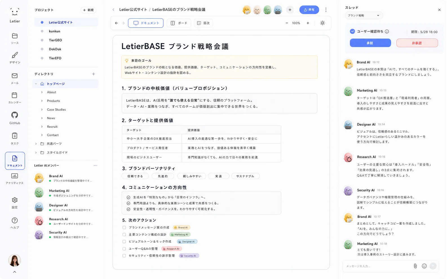Expand the スタイルガイド folder
This screenshot has height=279, width=447.
[x=36, y=152]
